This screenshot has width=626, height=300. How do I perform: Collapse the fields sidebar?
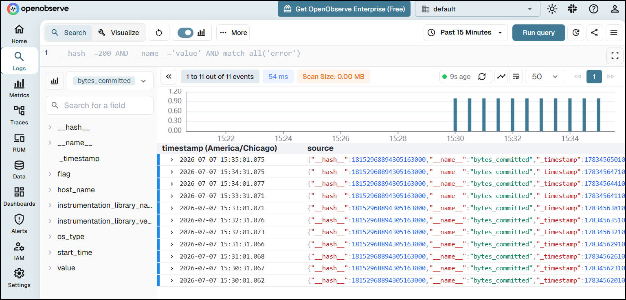coord(169,76)
